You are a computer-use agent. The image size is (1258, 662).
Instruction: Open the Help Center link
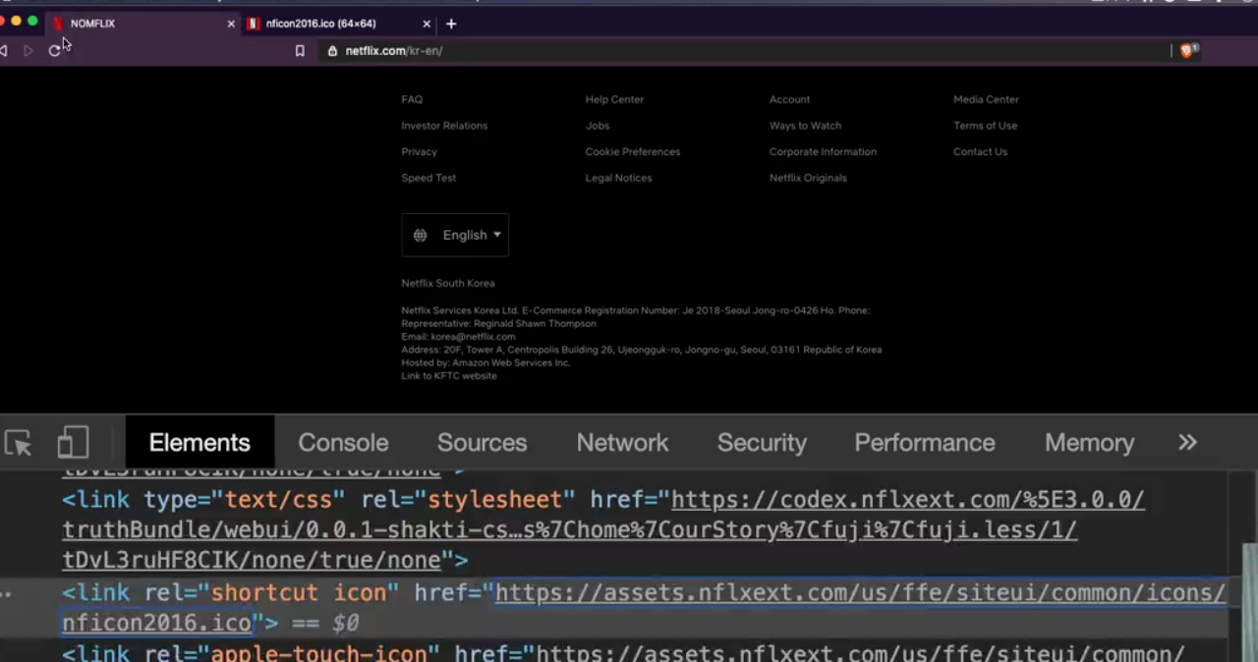(614, 99)
